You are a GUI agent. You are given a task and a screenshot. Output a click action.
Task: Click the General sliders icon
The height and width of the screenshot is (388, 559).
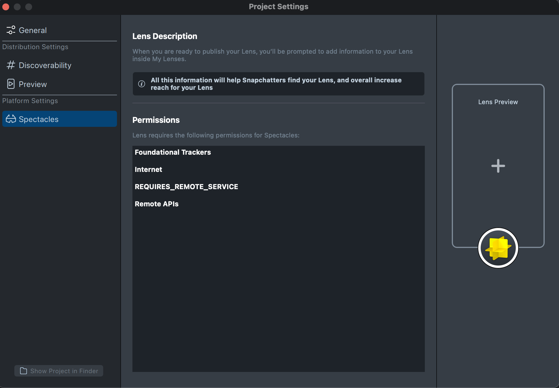(x=11, y=30)
